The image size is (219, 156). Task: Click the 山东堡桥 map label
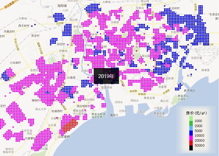(x=64, y=136)
